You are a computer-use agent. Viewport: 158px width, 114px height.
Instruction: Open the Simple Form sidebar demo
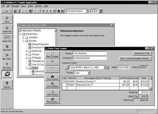7,39
